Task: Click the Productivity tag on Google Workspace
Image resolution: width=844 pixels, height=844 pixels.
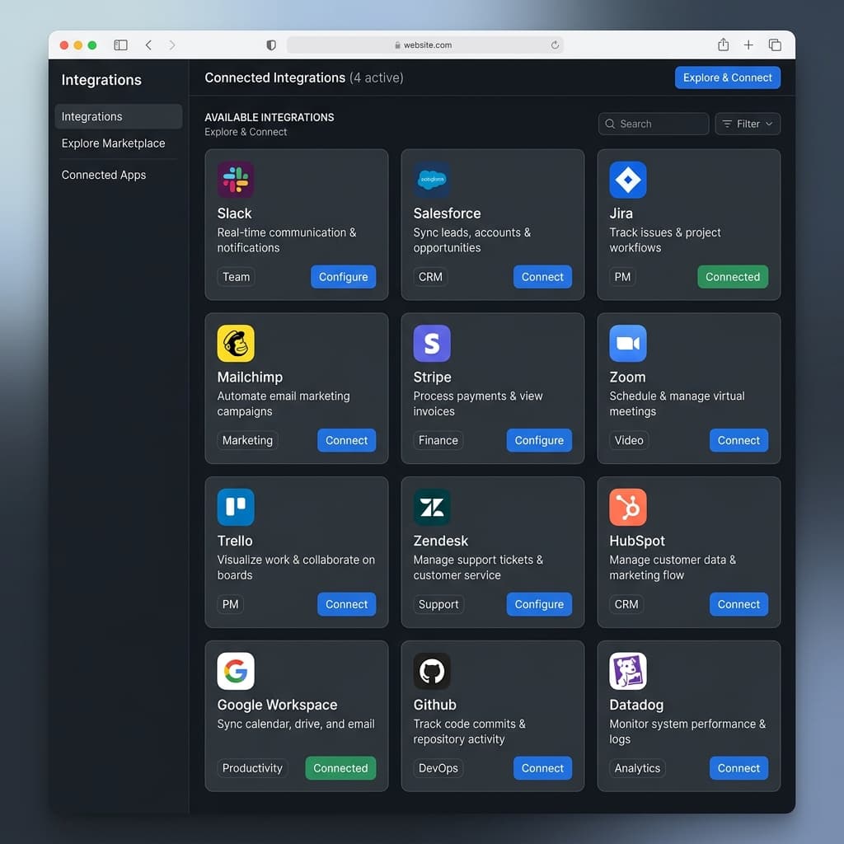Action: 252,768
